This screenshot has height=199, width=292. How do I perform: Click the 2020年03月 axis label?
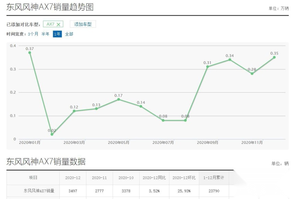point(74,142)
